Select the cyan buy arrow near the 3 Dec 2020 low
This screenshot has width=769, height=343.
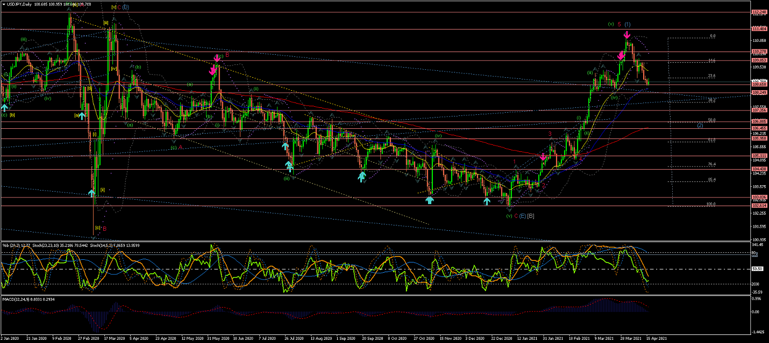[x=487, y=201]
